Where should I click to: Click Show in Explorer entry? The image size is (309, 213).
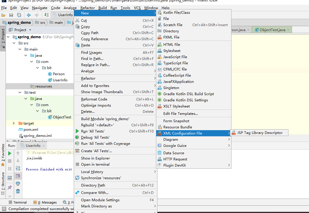[115, 158]
